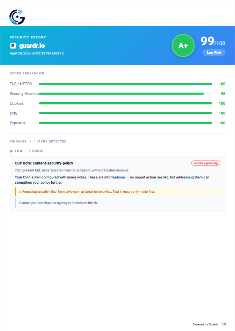Click the A+ grade circle badge
This screenshot has width=235, height=331.
tap(183, 45)
